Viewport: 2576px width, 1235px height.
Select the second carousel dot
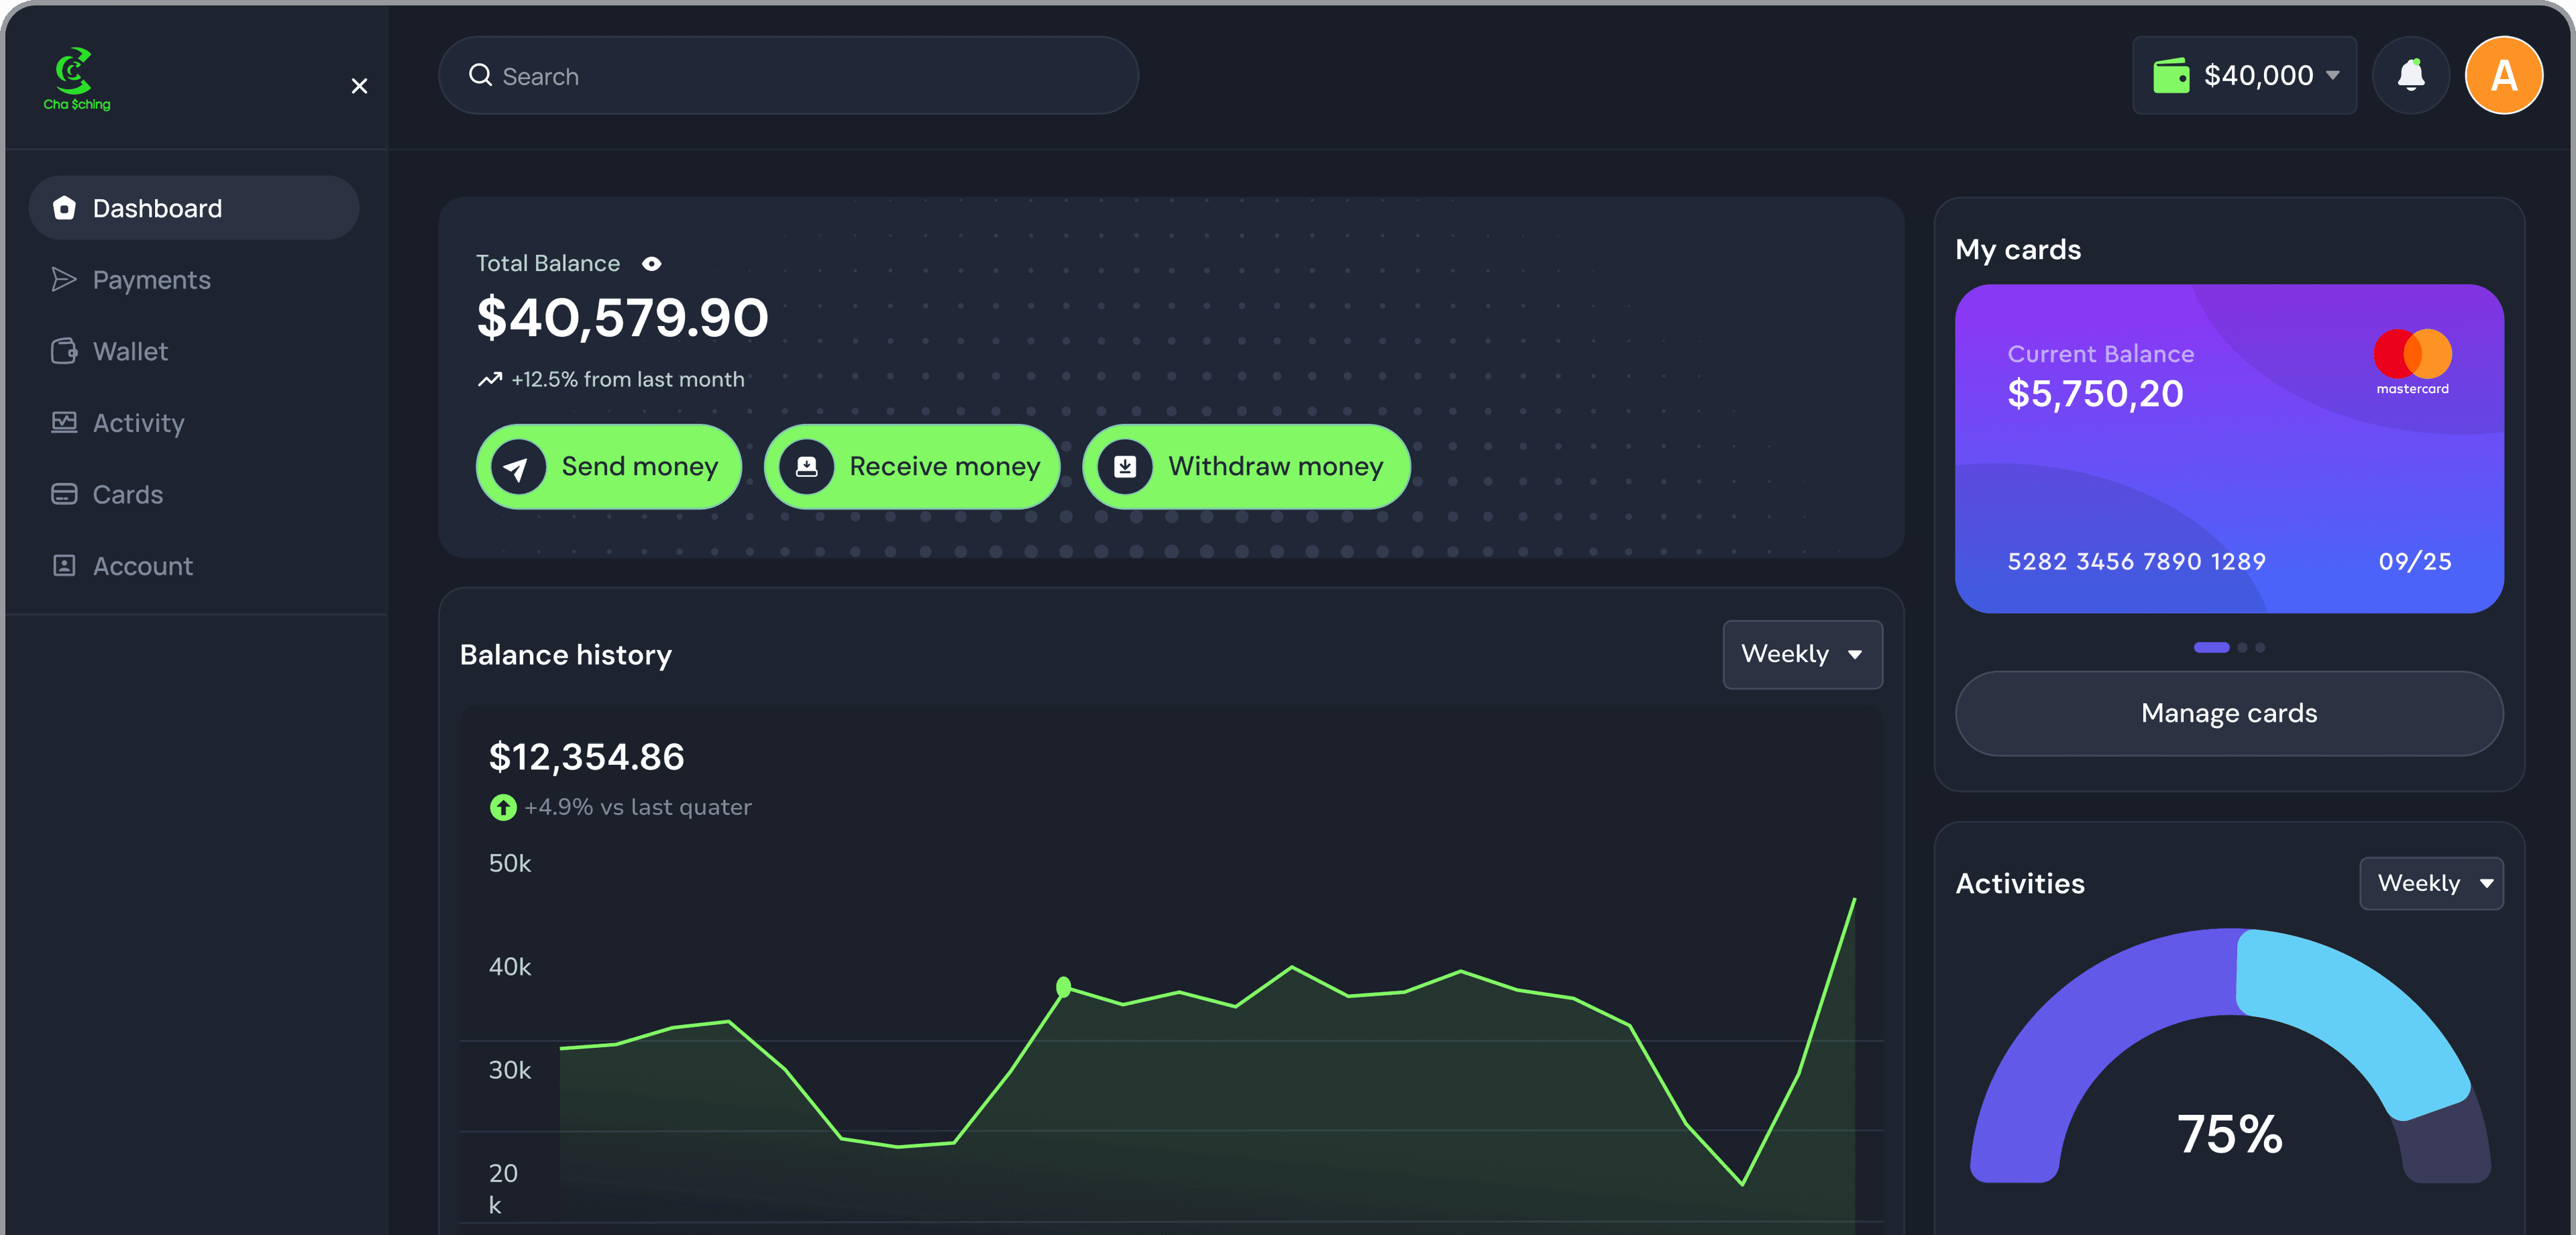click(2242, 648)
